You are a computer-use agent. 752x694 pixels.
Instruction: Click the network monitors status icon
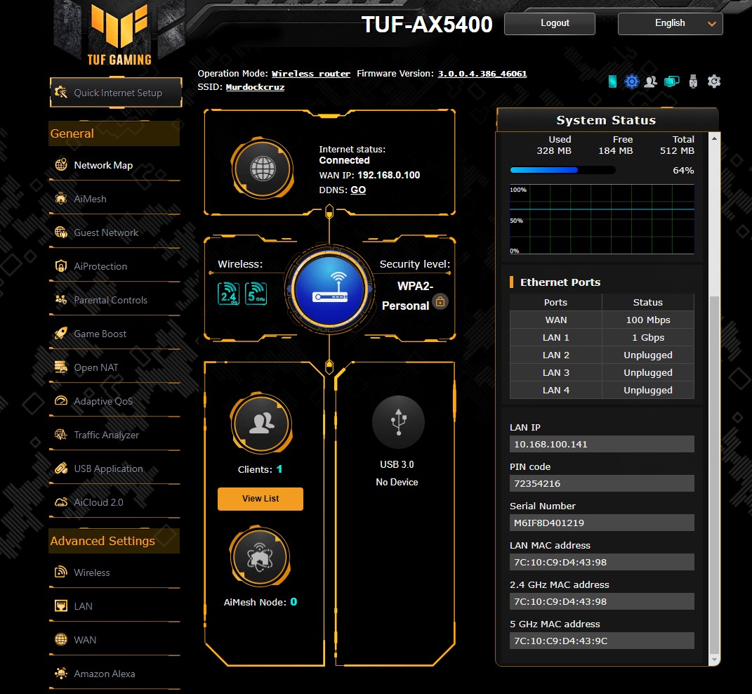(671, 81)
